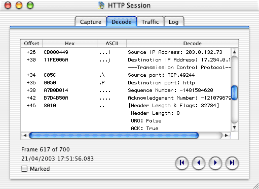The height and width of the screenshot is (189, 259).
Task: Click the horizontal scrollbar blue thumb
Action: tap(114, 135)
